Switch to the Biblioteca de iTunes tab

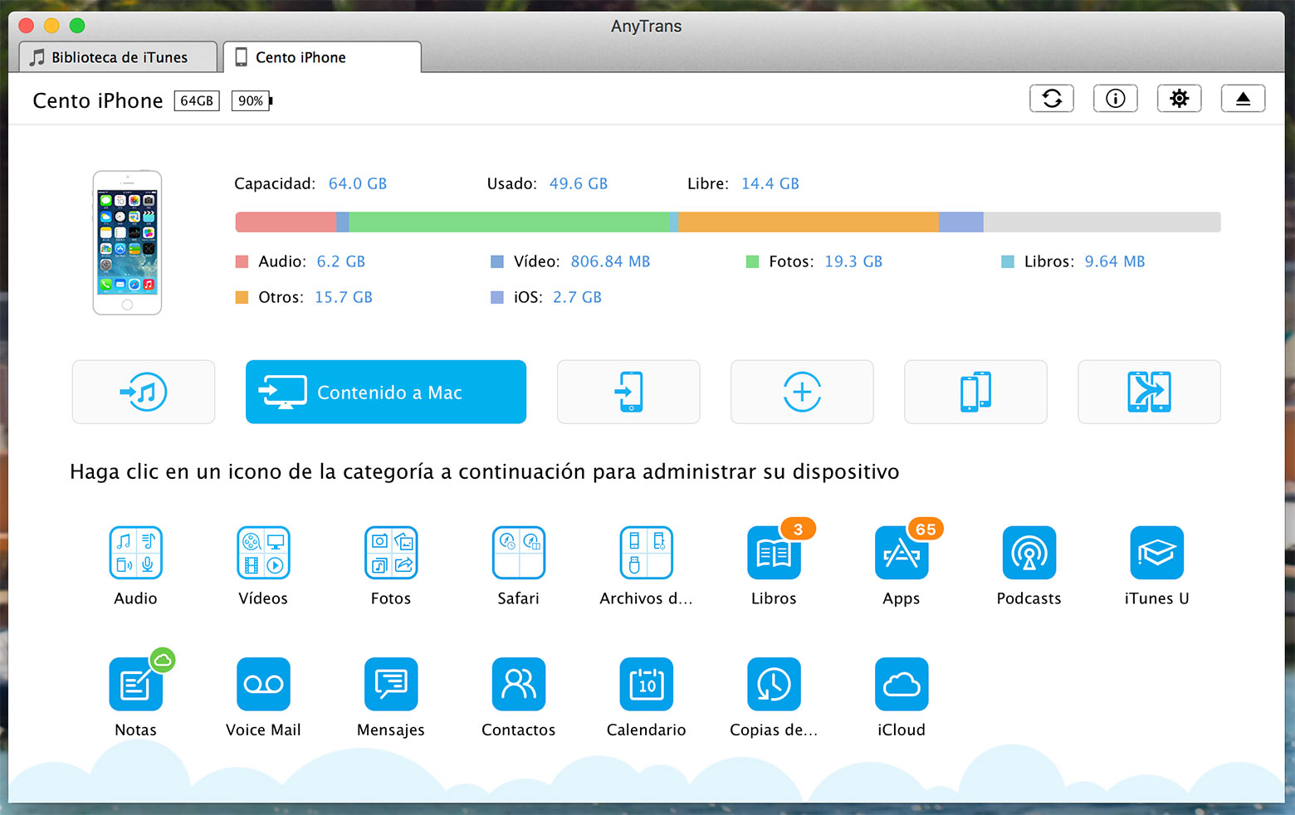point(118,57)
